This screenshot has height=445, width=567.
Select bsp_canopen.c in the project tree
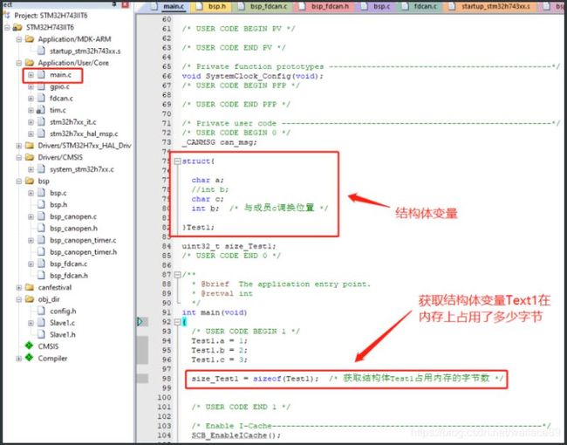point(73,216)
